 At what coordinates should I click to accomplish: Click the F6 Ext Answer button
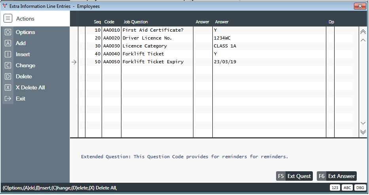click(337, 176)
